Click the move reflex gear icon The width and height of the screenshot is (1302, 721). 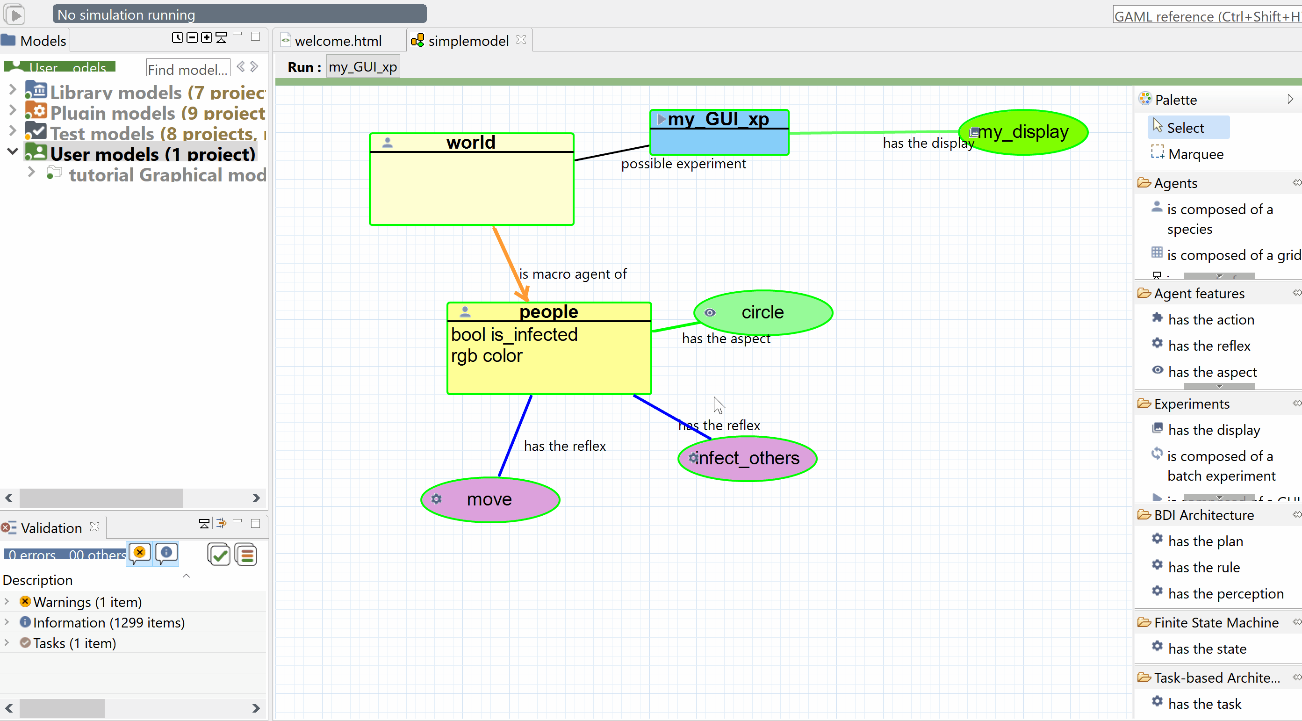[x=437, y=499]
